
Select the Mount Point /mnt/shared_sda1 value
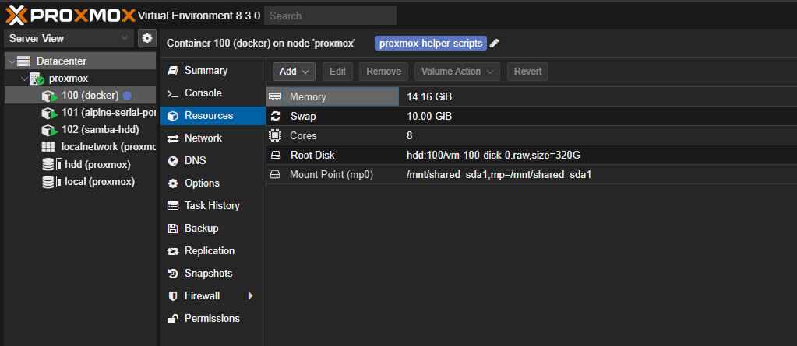(x=499, y=175)
